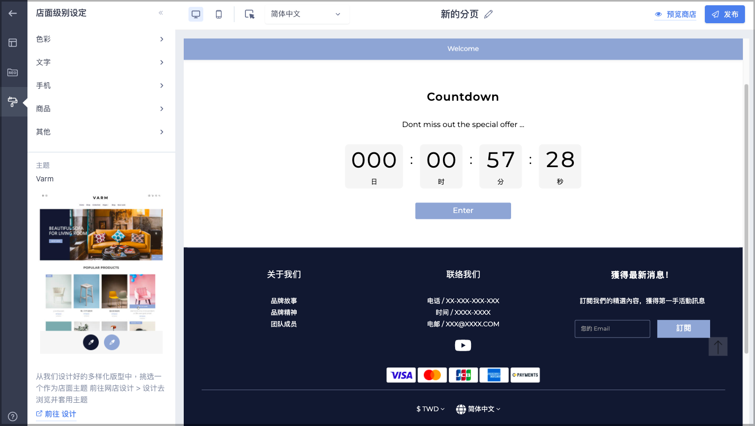Expand the 商品 settings section
This screenshot has height=426, width=755.
(x=100, y=109)
